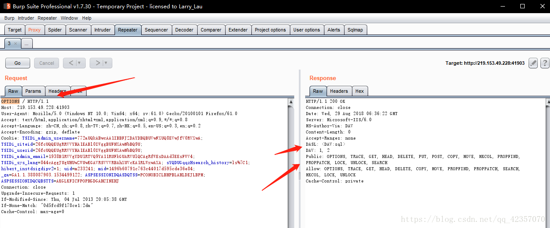Open the User options tab
This screenshot has width=550, height=228.
point(306,30)
